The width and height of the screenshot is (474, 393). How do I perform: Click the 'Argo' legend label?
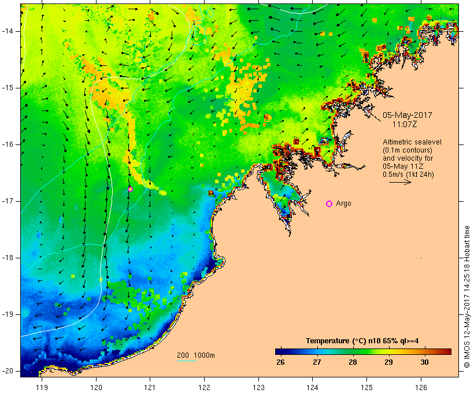[x=344, y=203]
